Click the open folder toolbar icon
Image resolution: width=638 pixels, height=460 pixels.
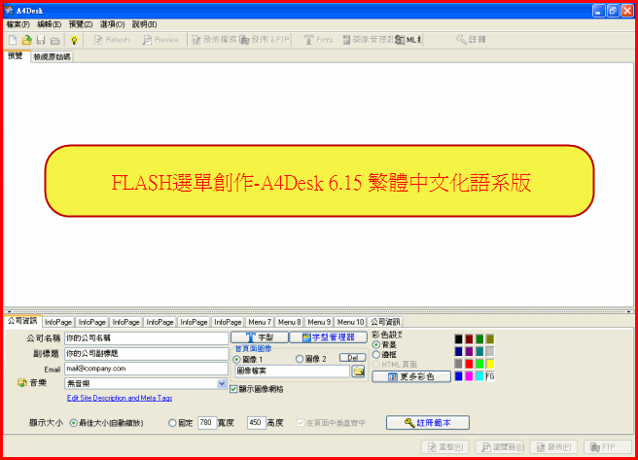[26, 40]
